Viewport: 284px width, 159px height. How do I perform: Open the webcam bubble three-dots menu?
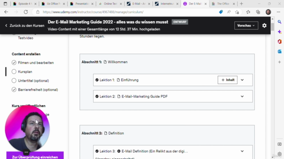click(26, 152)
